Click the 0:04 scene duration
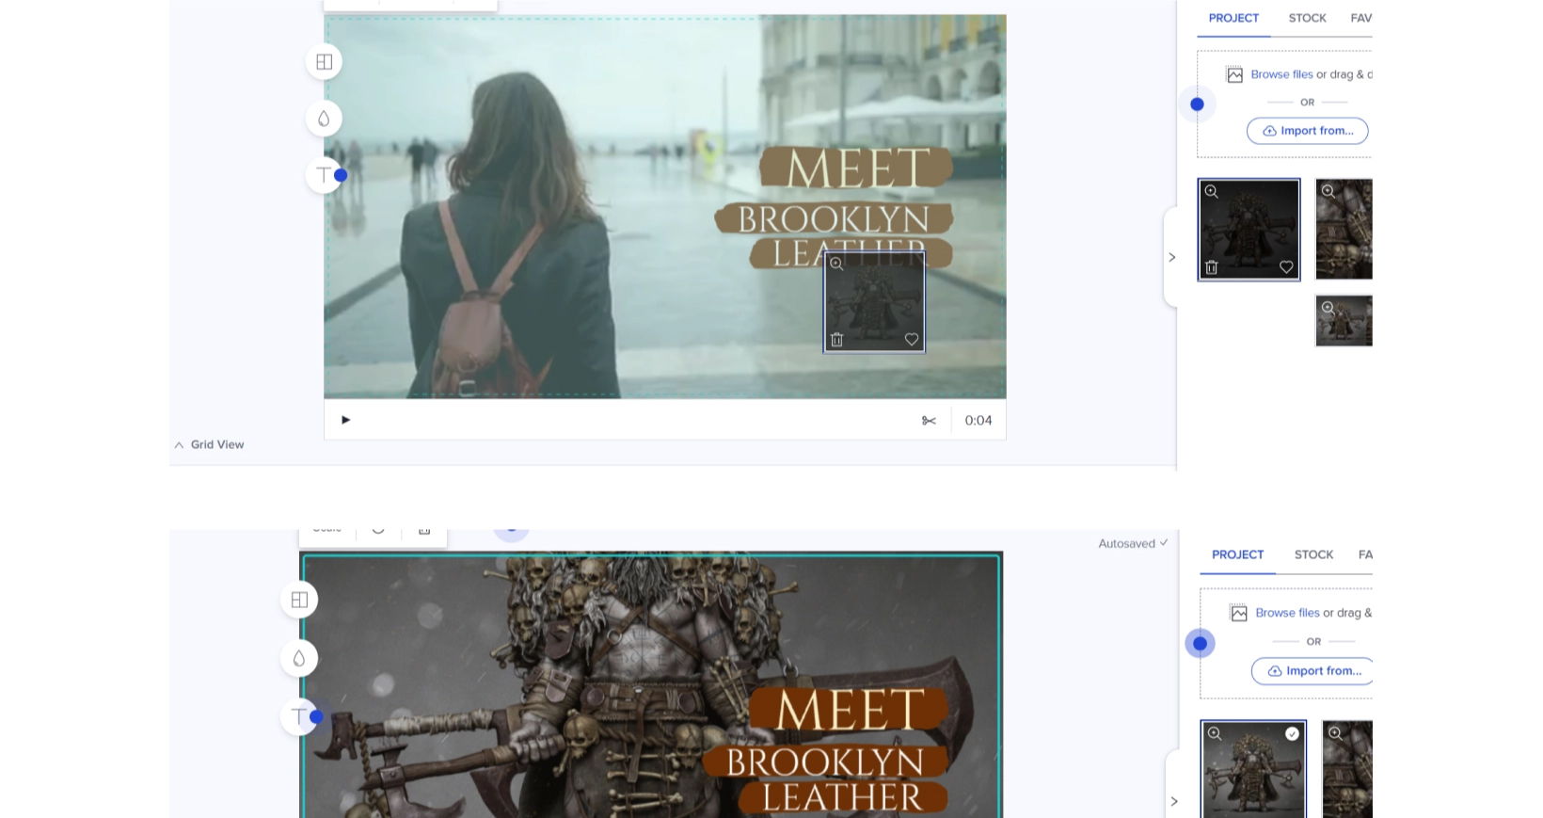Viewport: 1543px width, 818px height. tap(978, 421)
